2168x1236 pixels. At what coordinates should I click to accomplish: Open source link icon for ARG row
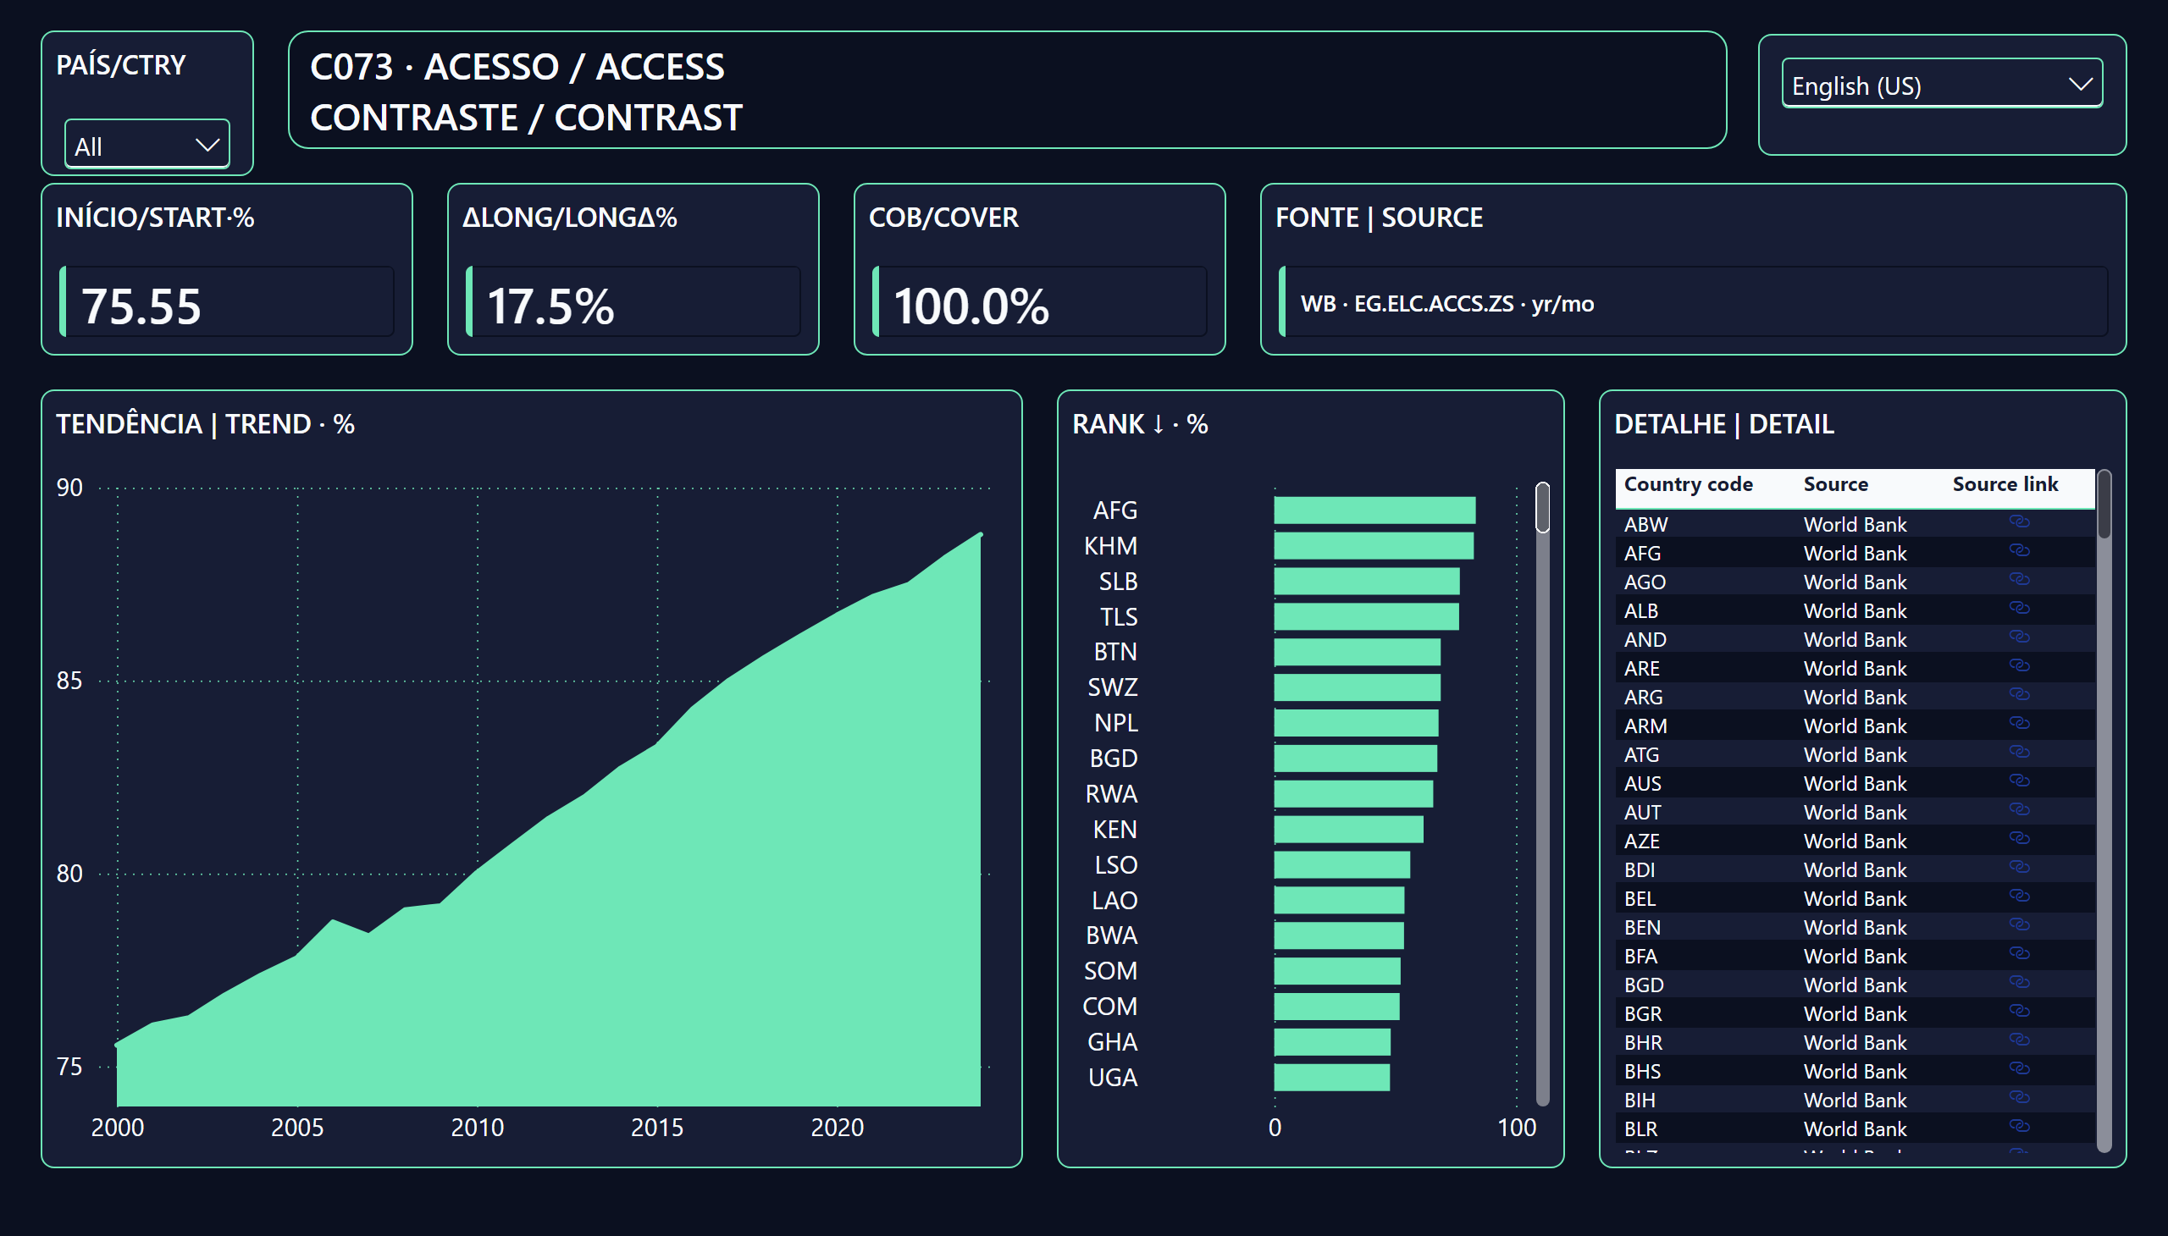point(2019,695)
